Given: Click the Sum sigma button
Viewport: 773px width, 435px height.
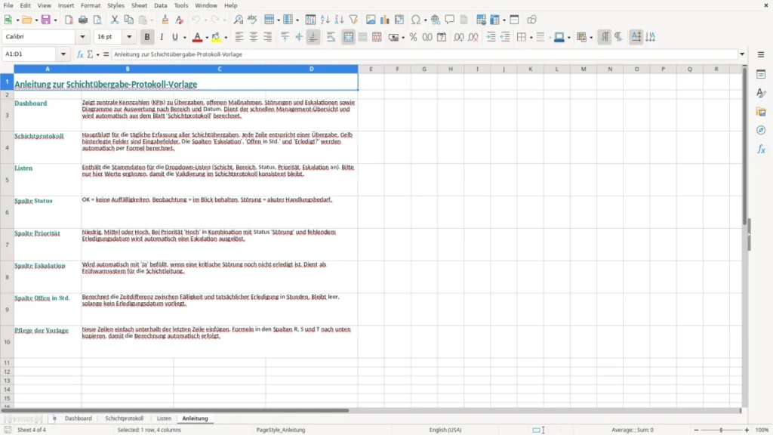Looking at the screenshot, I should (x=90, y=54).
